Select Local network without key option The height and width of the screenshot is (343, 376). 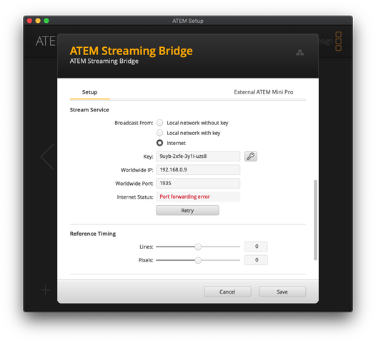point(159,123)
